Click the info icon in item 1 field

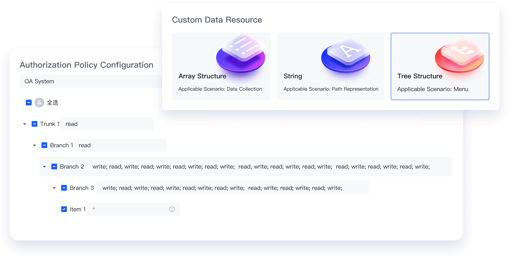tap(172, 209)
